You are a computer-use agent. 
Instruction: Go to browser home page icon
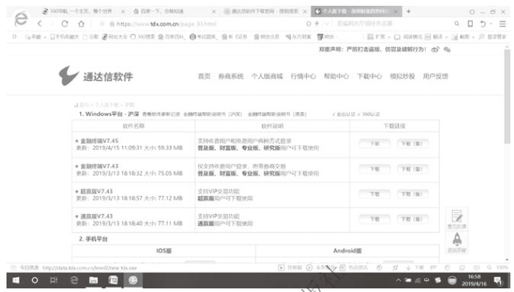(x=81, y=24)
